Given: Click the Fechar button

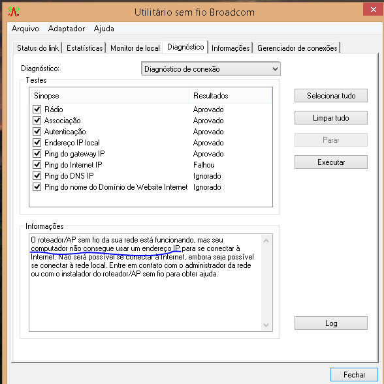Looking at the screenshot, I should click(x=354, y=375).
